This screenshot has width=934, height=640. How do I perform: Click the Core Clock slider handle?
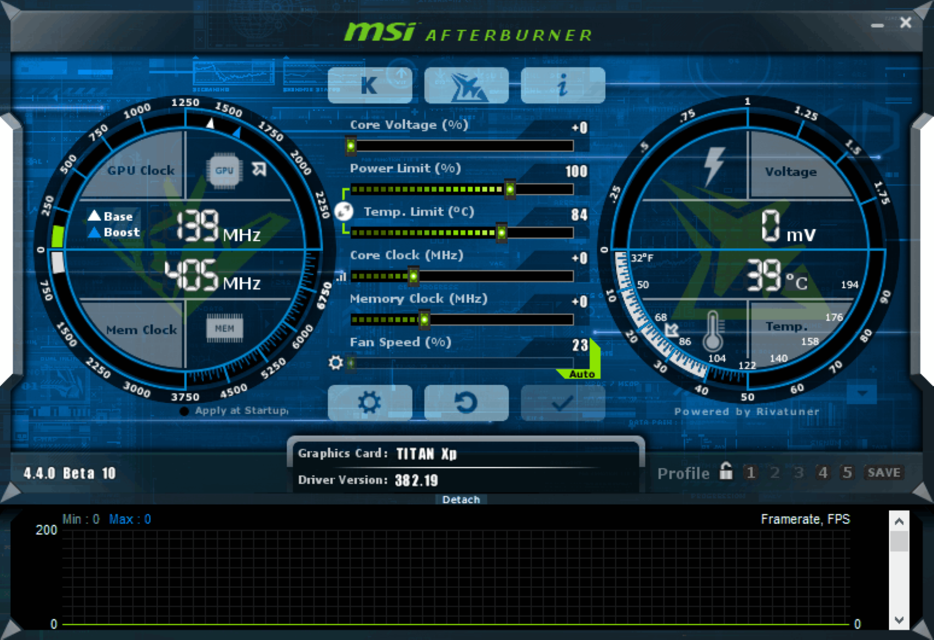click(414, 276)
